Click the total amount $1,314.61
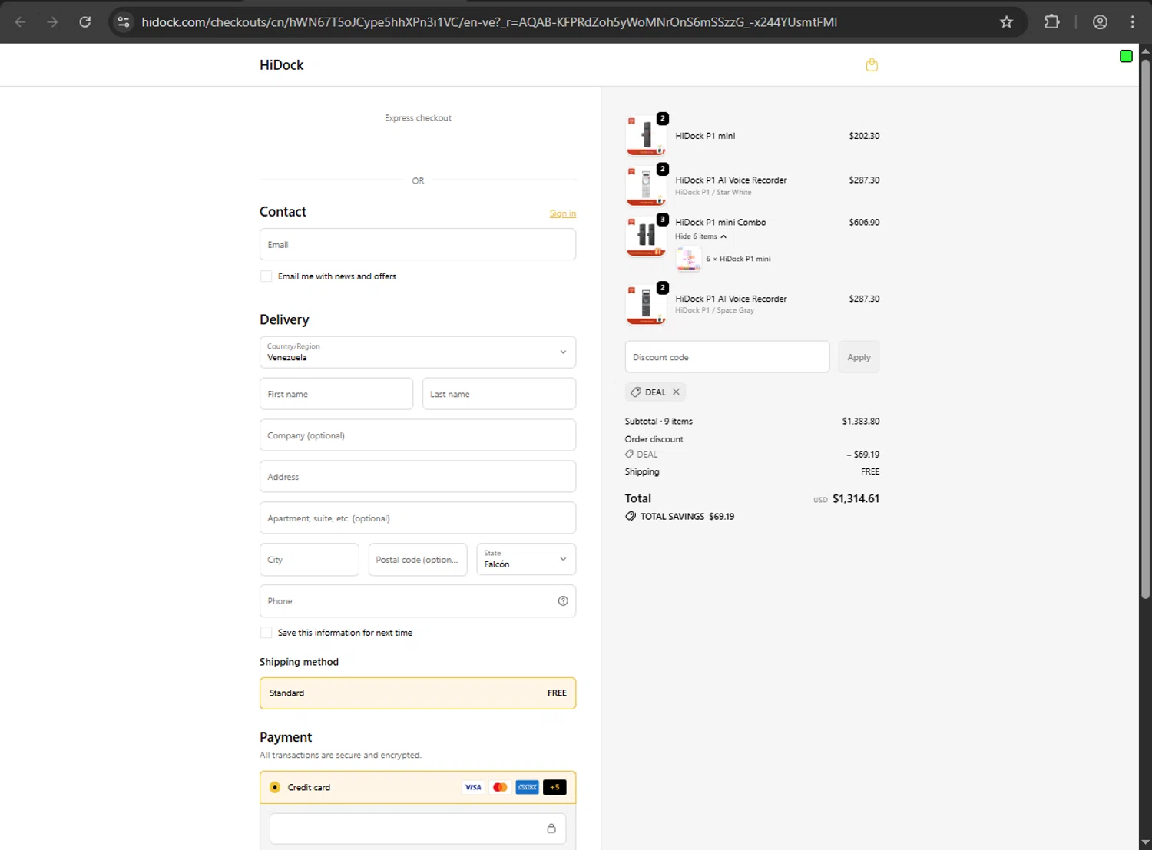This screenshot has width=1152, height=850. click(856, 498)
